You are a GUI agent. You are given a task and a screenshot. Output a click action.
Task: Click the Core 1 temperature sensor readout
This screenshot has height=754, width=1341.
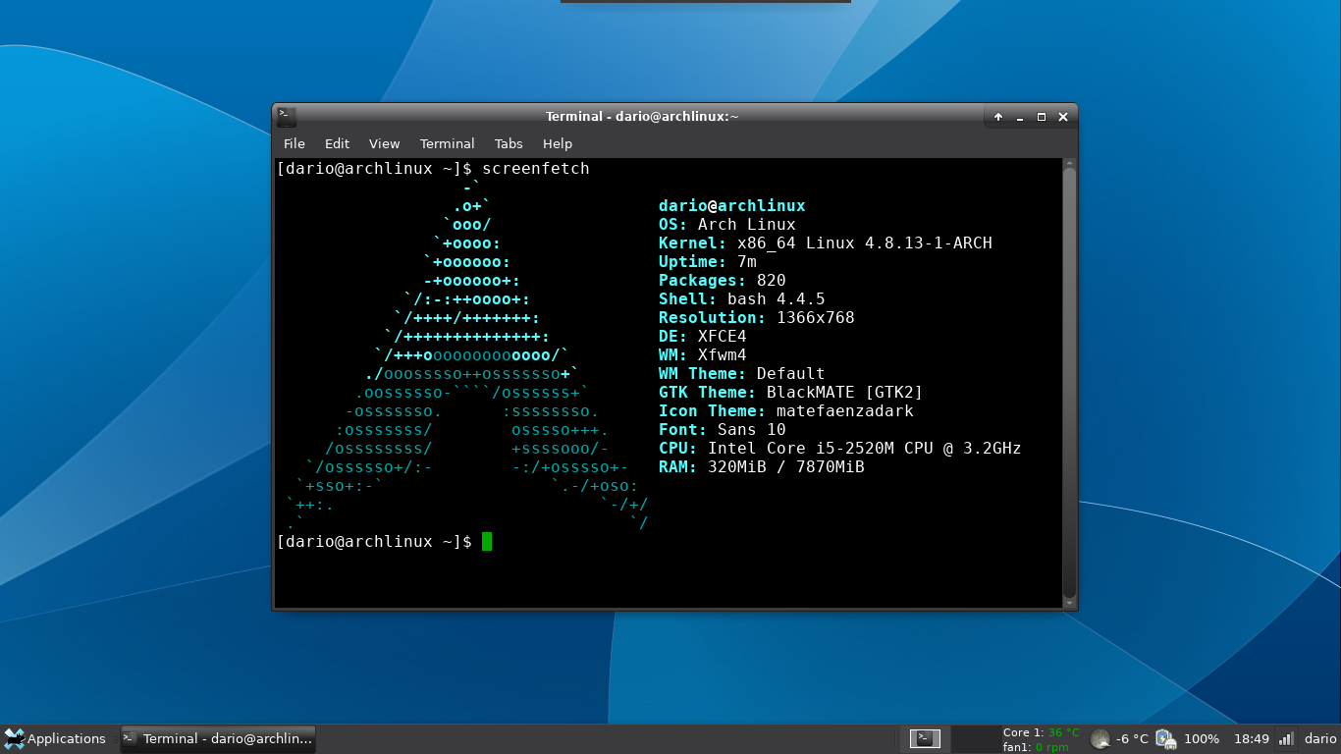(x=1041, y=732)
